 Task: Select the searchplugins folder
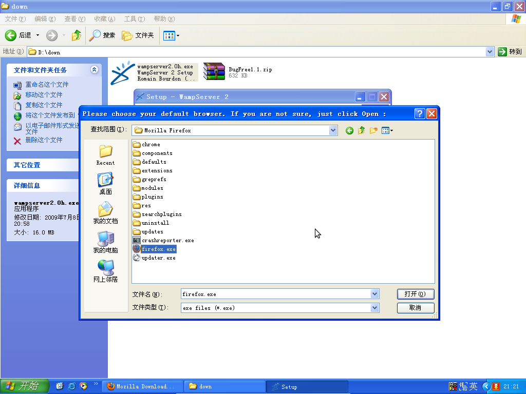click(157, 214)
